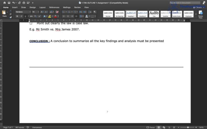The image size is (207, 129).
Task: Click the red font color swatch
Action: 55,16
